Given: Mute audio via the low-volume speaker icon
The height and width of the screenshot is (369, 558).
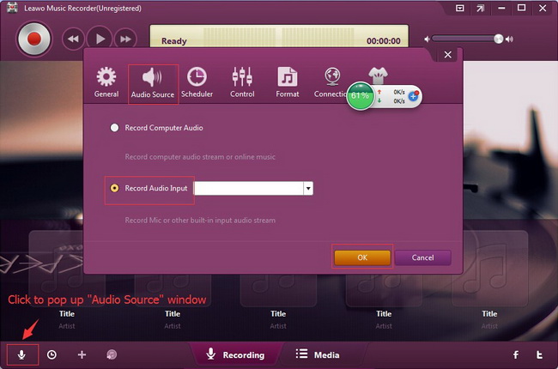Looking at the screenshot, I should (427, 39).
